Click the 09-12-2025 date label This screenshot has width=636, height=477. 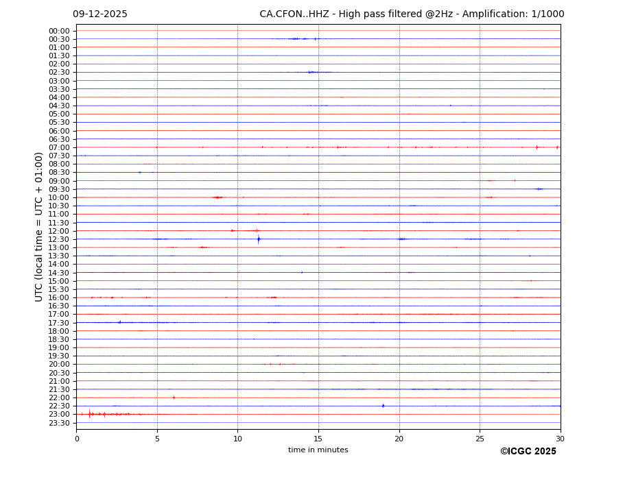(x=100, y=14)
